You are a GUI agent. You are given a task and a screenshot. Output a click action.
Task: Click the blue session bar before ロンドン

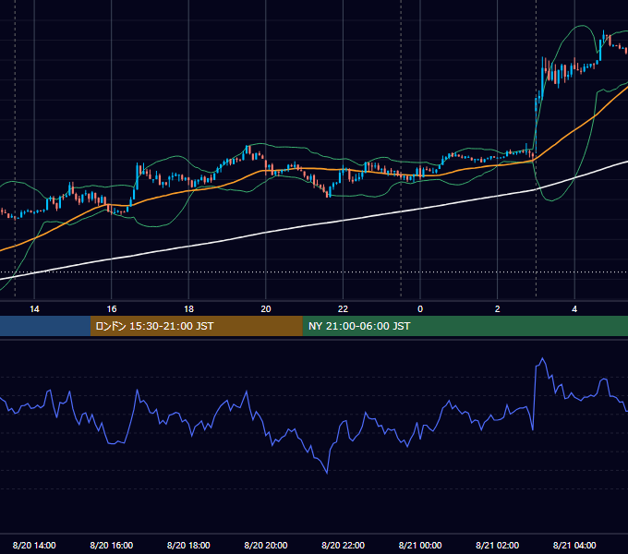45,326
